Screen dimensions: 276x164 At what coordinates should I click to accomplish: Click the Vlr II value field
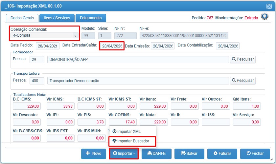pyautogui.click(x=185, y=122)
